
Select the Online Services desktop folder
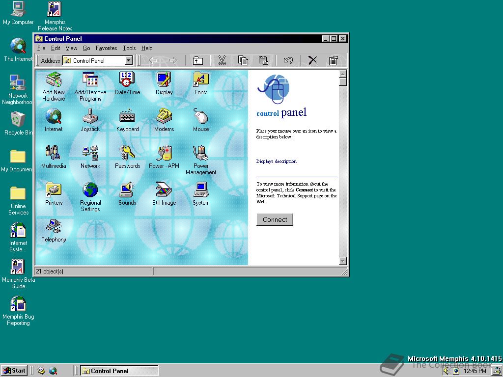[18, 200]
